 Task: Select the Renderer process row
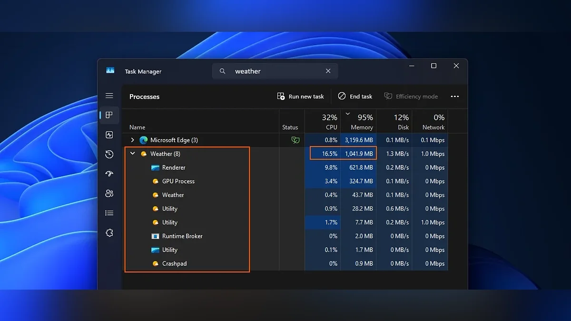[285, 167]
